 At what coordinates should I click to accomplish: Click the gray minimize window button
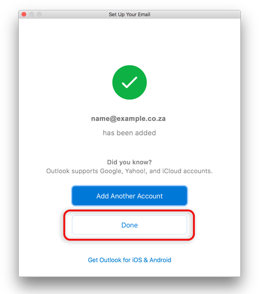tap(31, 15)
